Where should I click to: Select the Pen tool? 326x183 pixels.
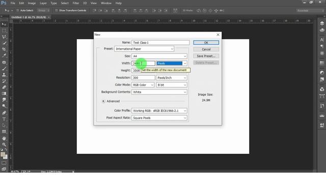pyautogui.click(x=4, y=113)
